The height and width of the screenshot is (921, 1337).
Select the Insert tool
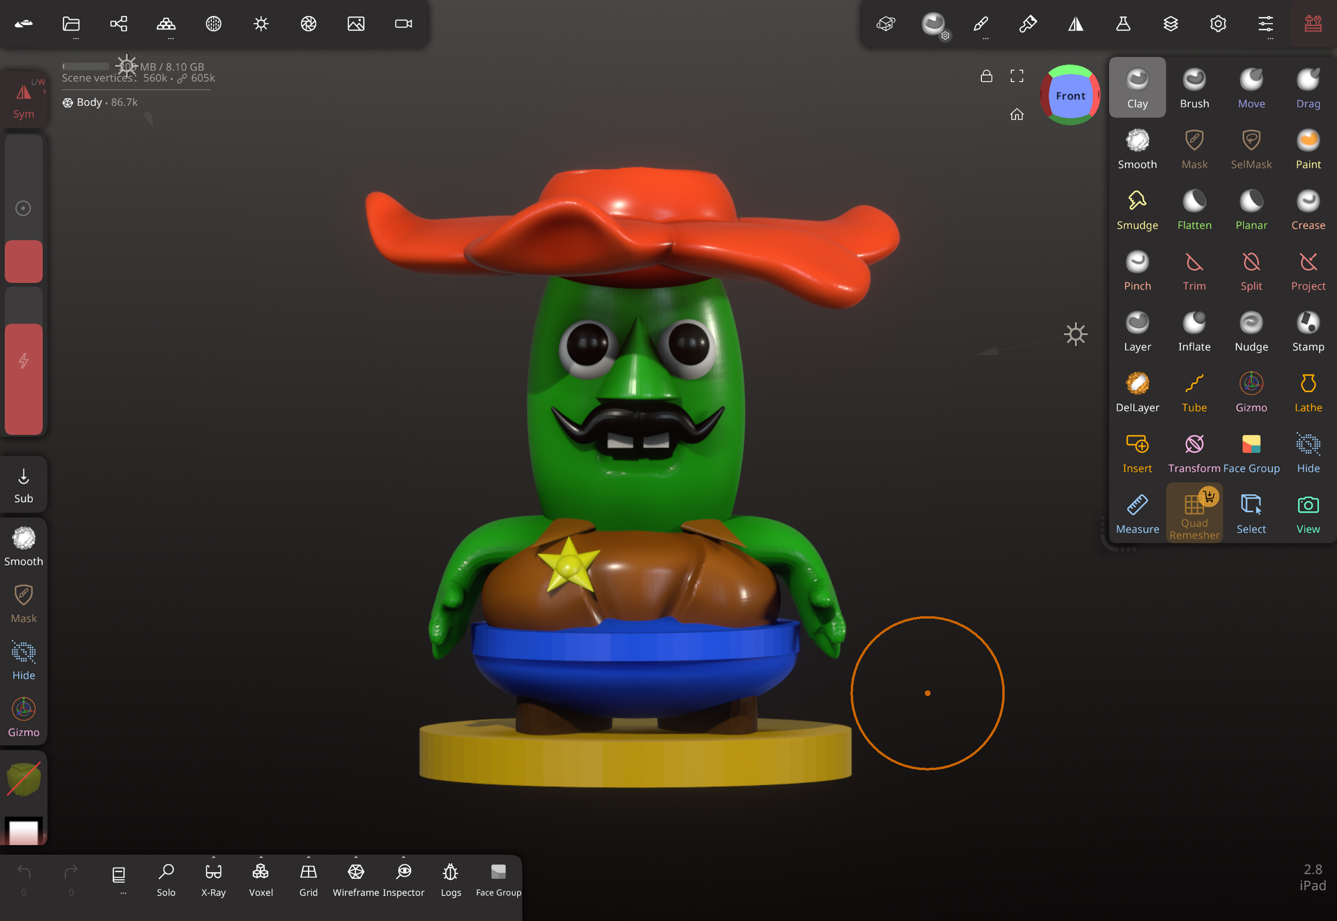[x=1137, y=452]
